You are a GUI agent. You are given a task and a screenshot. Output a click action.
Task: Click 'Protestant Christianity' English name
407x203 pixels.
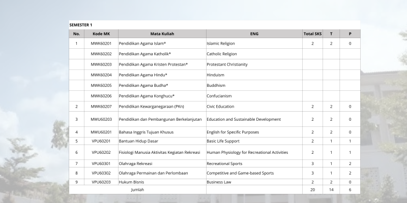pos(227,64)
